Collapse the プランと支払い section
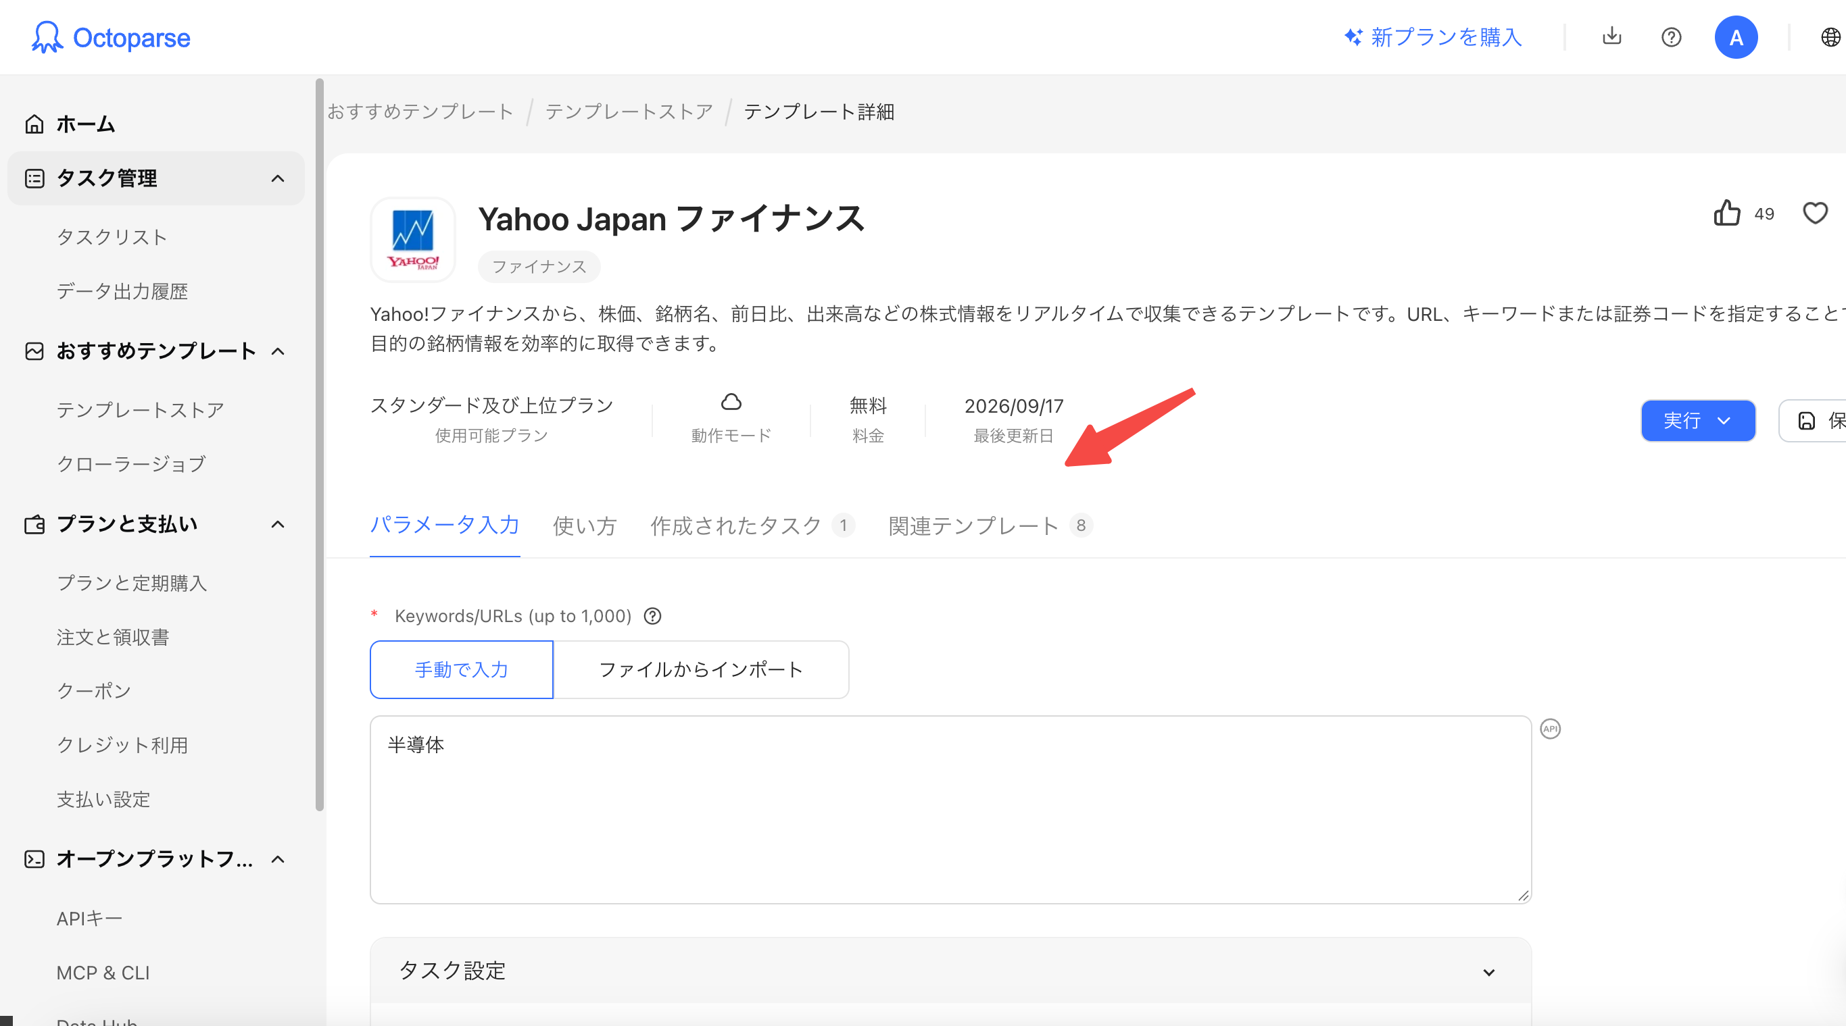The image size is (1846, 1026). point(278,524)
